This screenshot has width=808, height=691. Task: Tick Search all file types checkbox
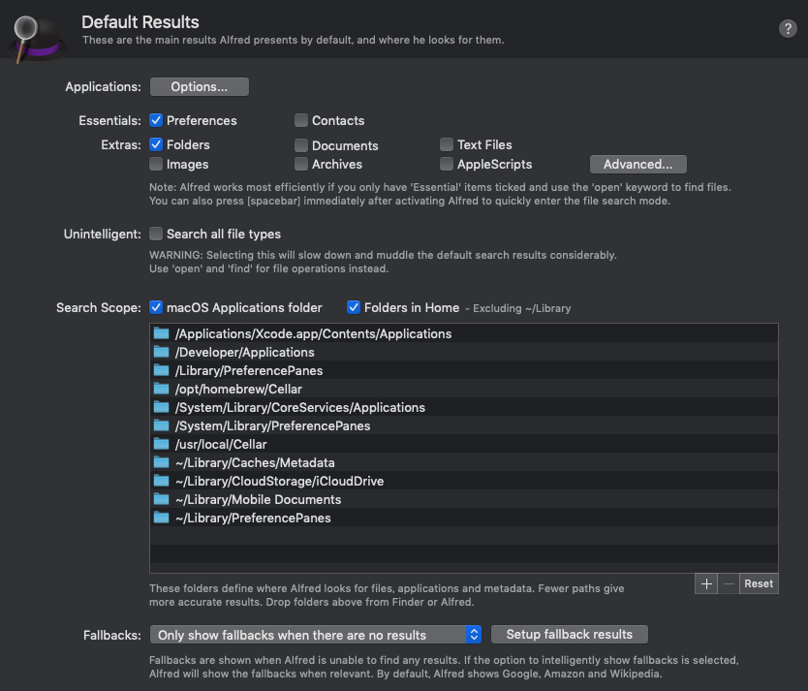(156, 234)
